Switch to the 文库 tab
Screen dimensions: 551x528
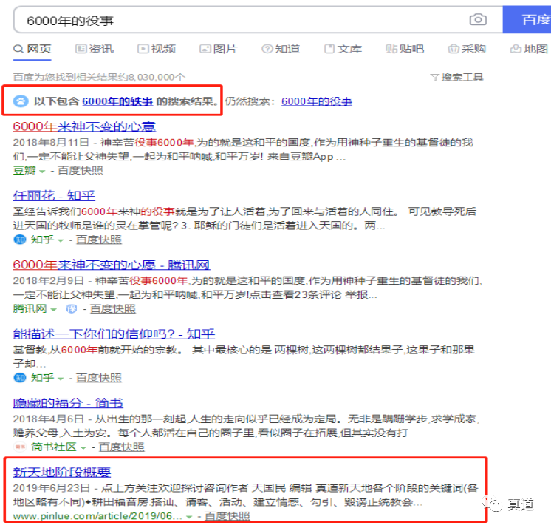343,49
